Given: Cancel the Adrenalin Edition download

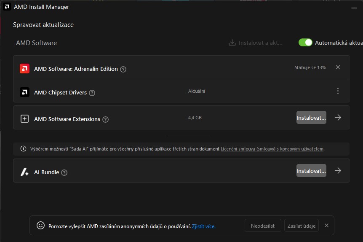Looking at the screenshot, I should (338, 67).
